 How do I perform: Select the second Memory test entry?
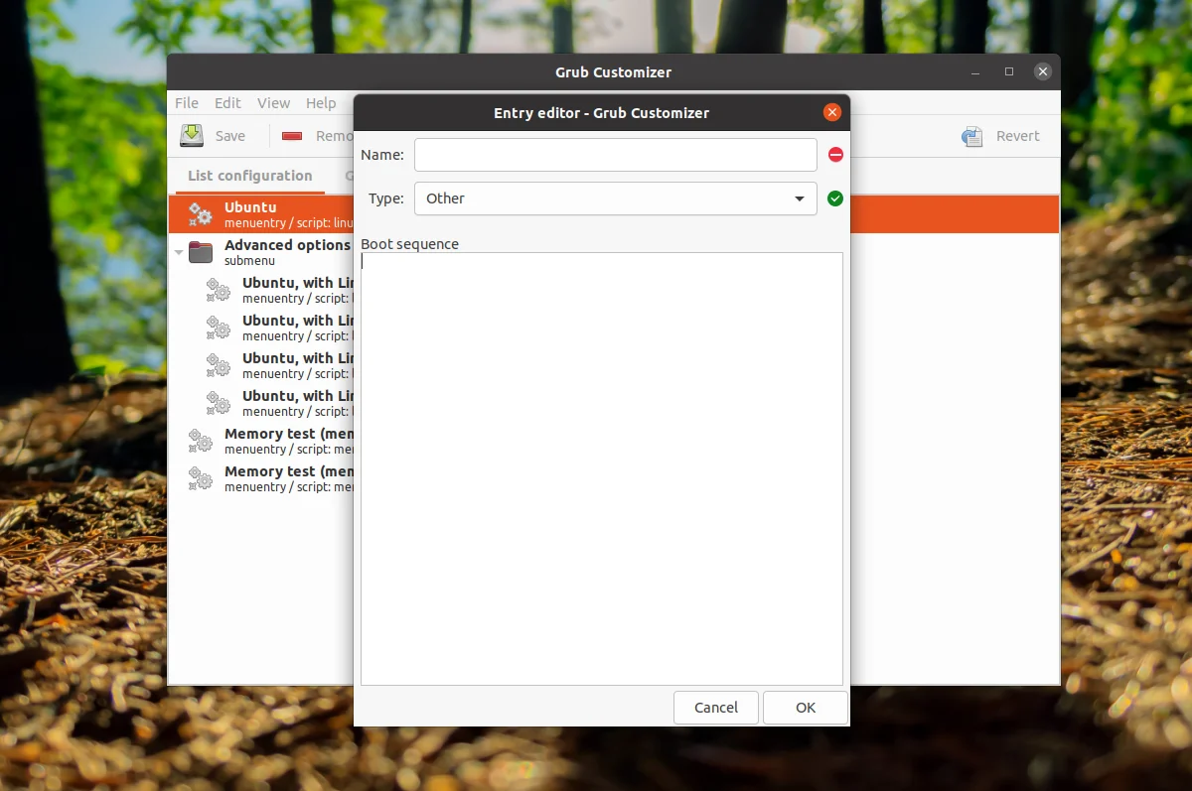[261, 478]
